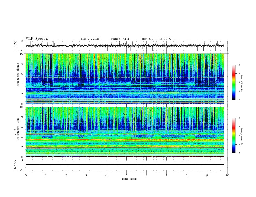
Task: Click the "station=ATH" header label
Action: 120,39
